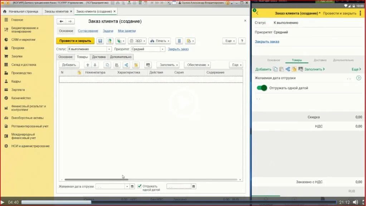366x206 pixels.
Task: Click the horizontal scrollbar of goods table
Action: (x=96, y=179)
